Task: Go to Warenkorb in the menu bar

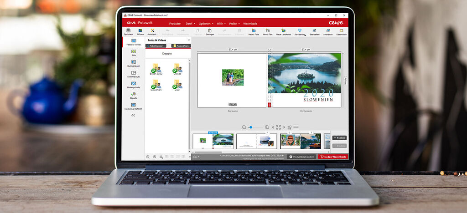Action: click(x=250, y=24)
